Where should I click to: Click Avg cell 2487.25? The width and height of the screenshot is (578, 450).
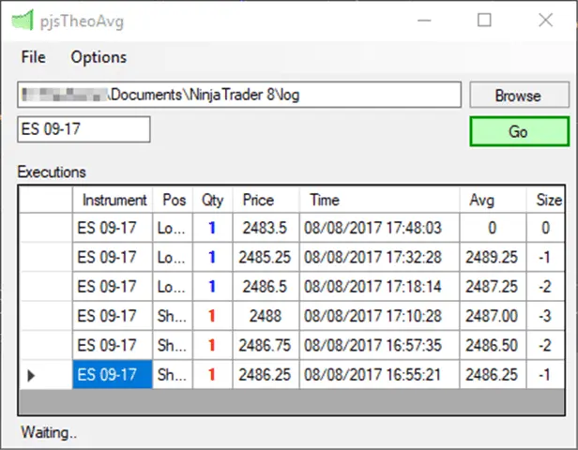click(494, 287)
